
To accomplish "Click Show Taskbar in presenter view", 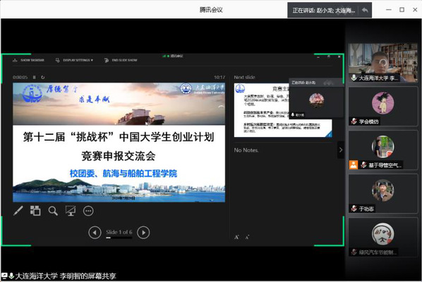I will [x=28, y=60].
